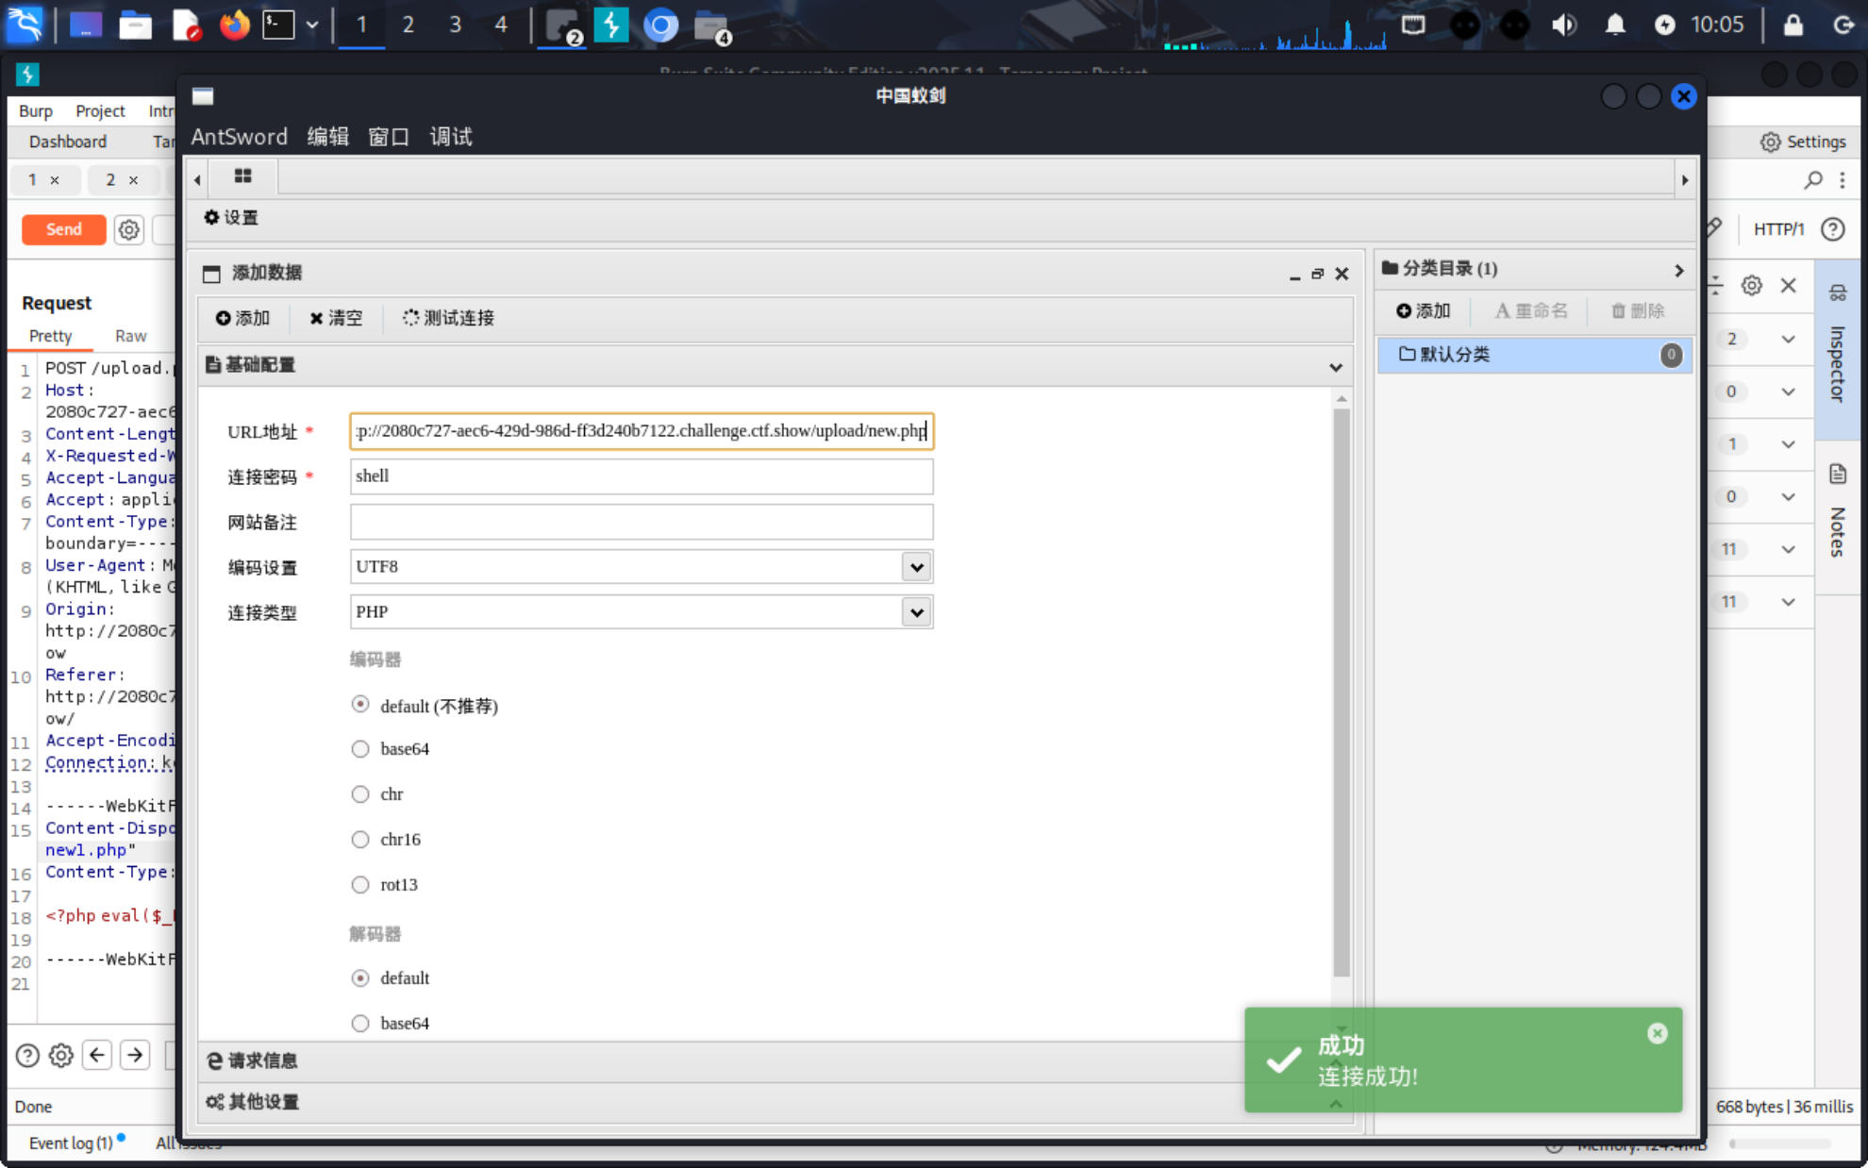Click 测试连接 to test the connection
1868x1168 pixels.
coord(448,318)
